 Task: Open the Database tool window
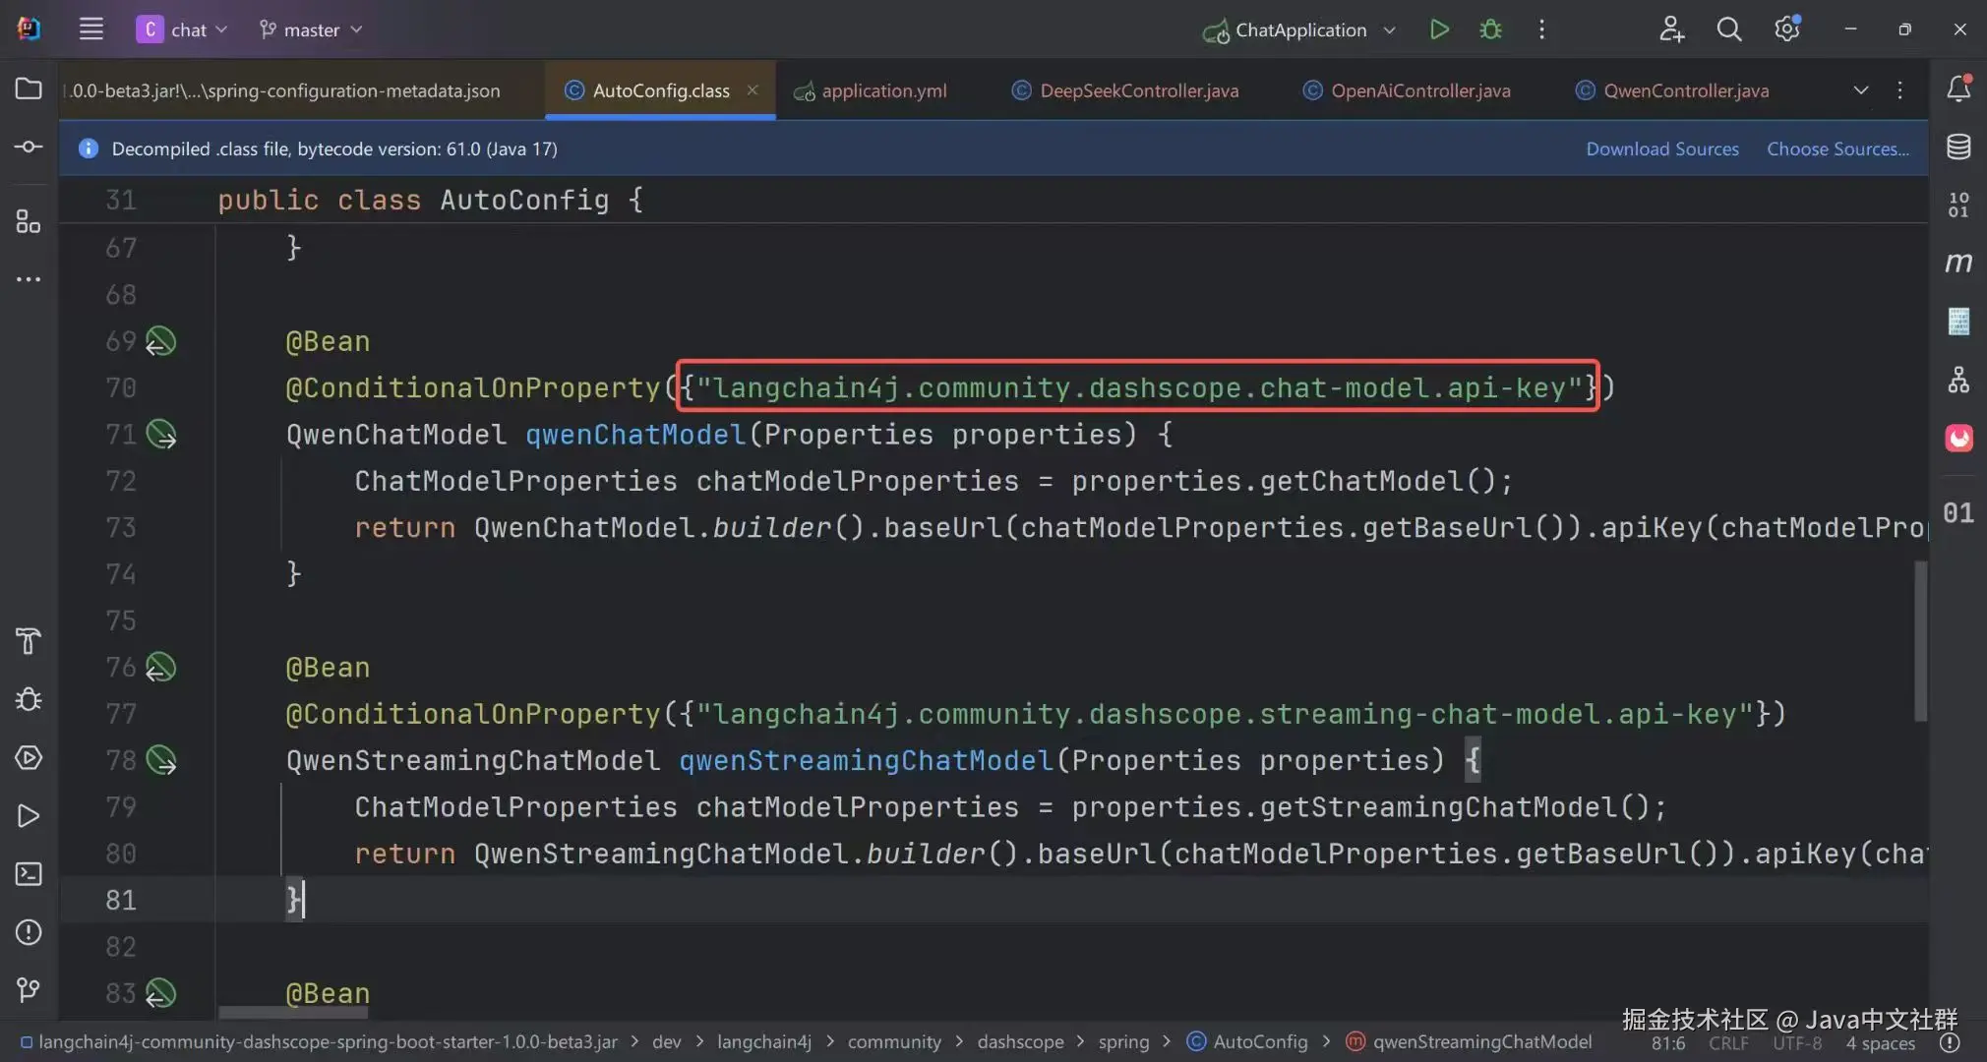click(1958, 147)
